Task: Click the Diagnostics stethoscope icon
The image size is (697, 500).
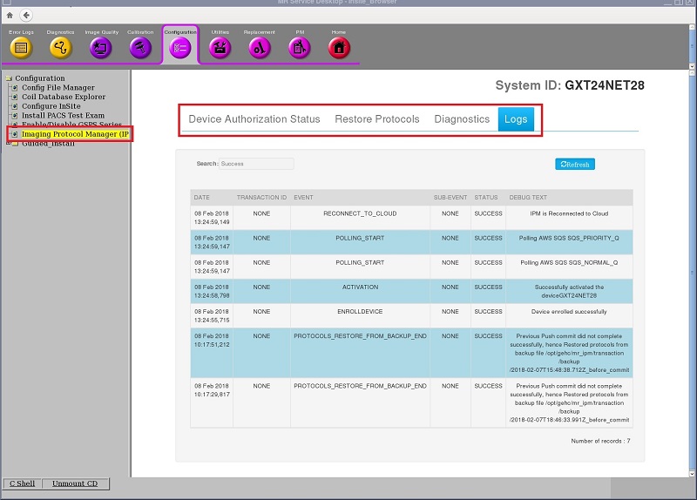Action: coord(61,49)
